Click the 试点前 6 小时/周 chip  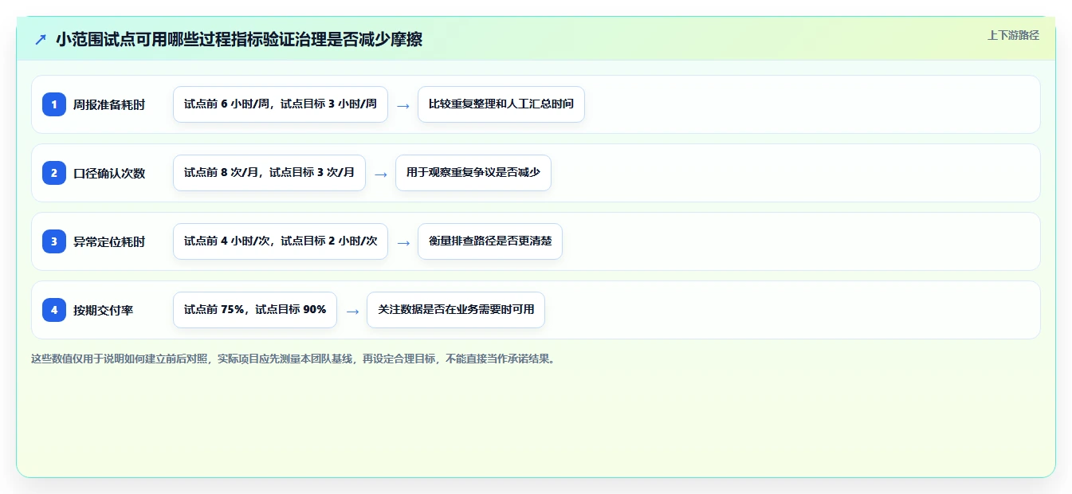pyautogui.click(x=281, y=104)
